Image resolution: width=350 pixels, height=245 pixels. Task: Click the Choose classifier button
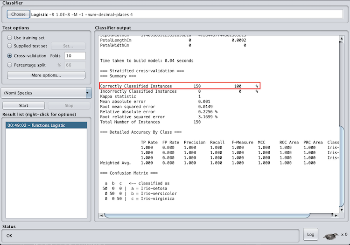coord(18,14)
